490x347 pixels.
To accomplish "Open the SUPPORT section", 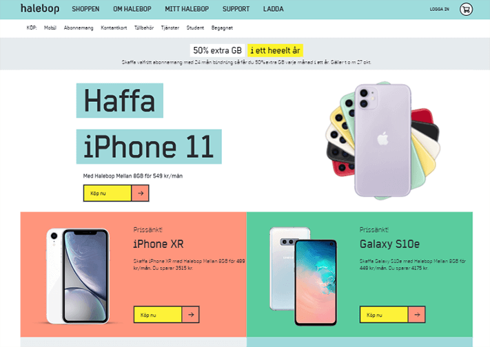I will (236, 9).
